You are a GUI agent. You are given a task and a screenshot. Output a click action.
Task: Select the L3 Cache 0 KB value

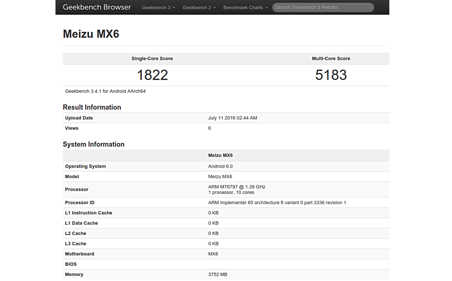click(213, 244)
